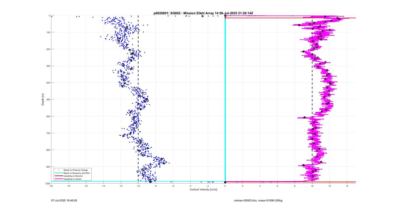Select the 'Depth [m]' y-axis label
Viewport: 393px width, 206px height.
[43, 99]
